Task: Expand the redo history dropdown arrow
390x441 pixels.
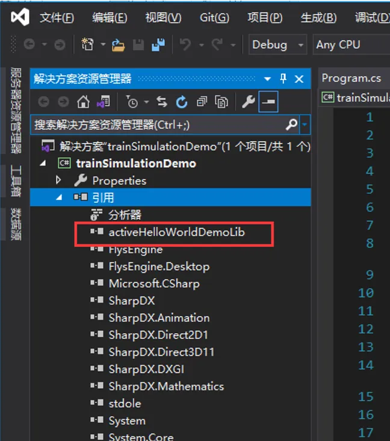Action: [233, 45]
